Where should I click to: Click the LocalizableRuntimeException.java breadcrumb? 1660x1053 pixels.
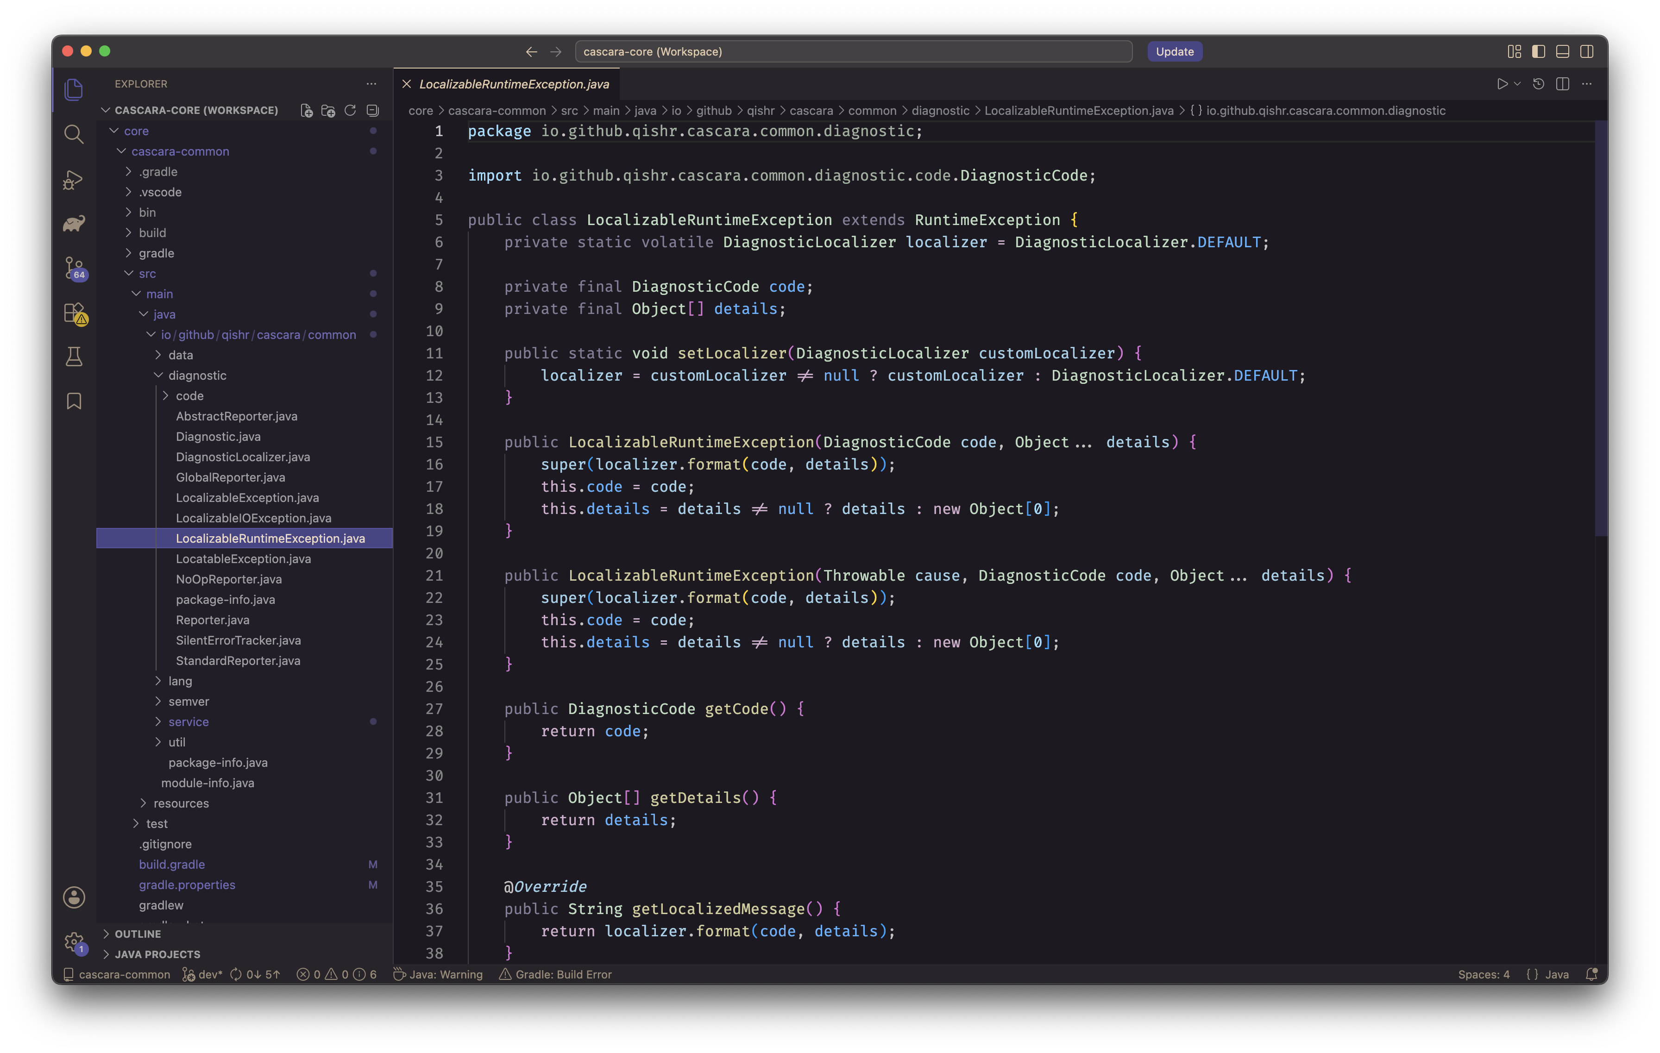click(x=1078, y=110)
